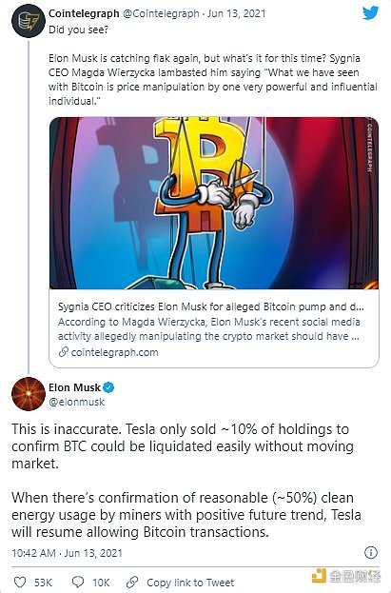Open replies via speech bubble icon
Viewport: 391px width, 593px height.
tap(77, 582)
